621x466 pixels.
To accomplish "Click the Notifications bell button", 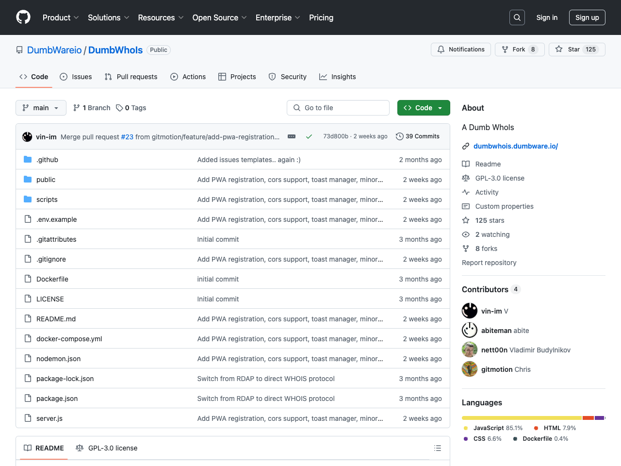I will 461,50.
